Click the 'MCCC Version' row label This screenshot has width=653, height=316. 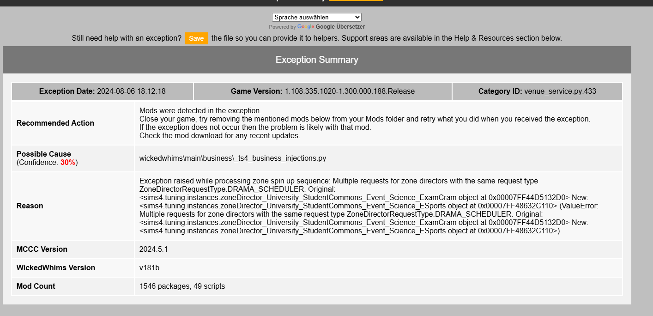click(42, 249)
